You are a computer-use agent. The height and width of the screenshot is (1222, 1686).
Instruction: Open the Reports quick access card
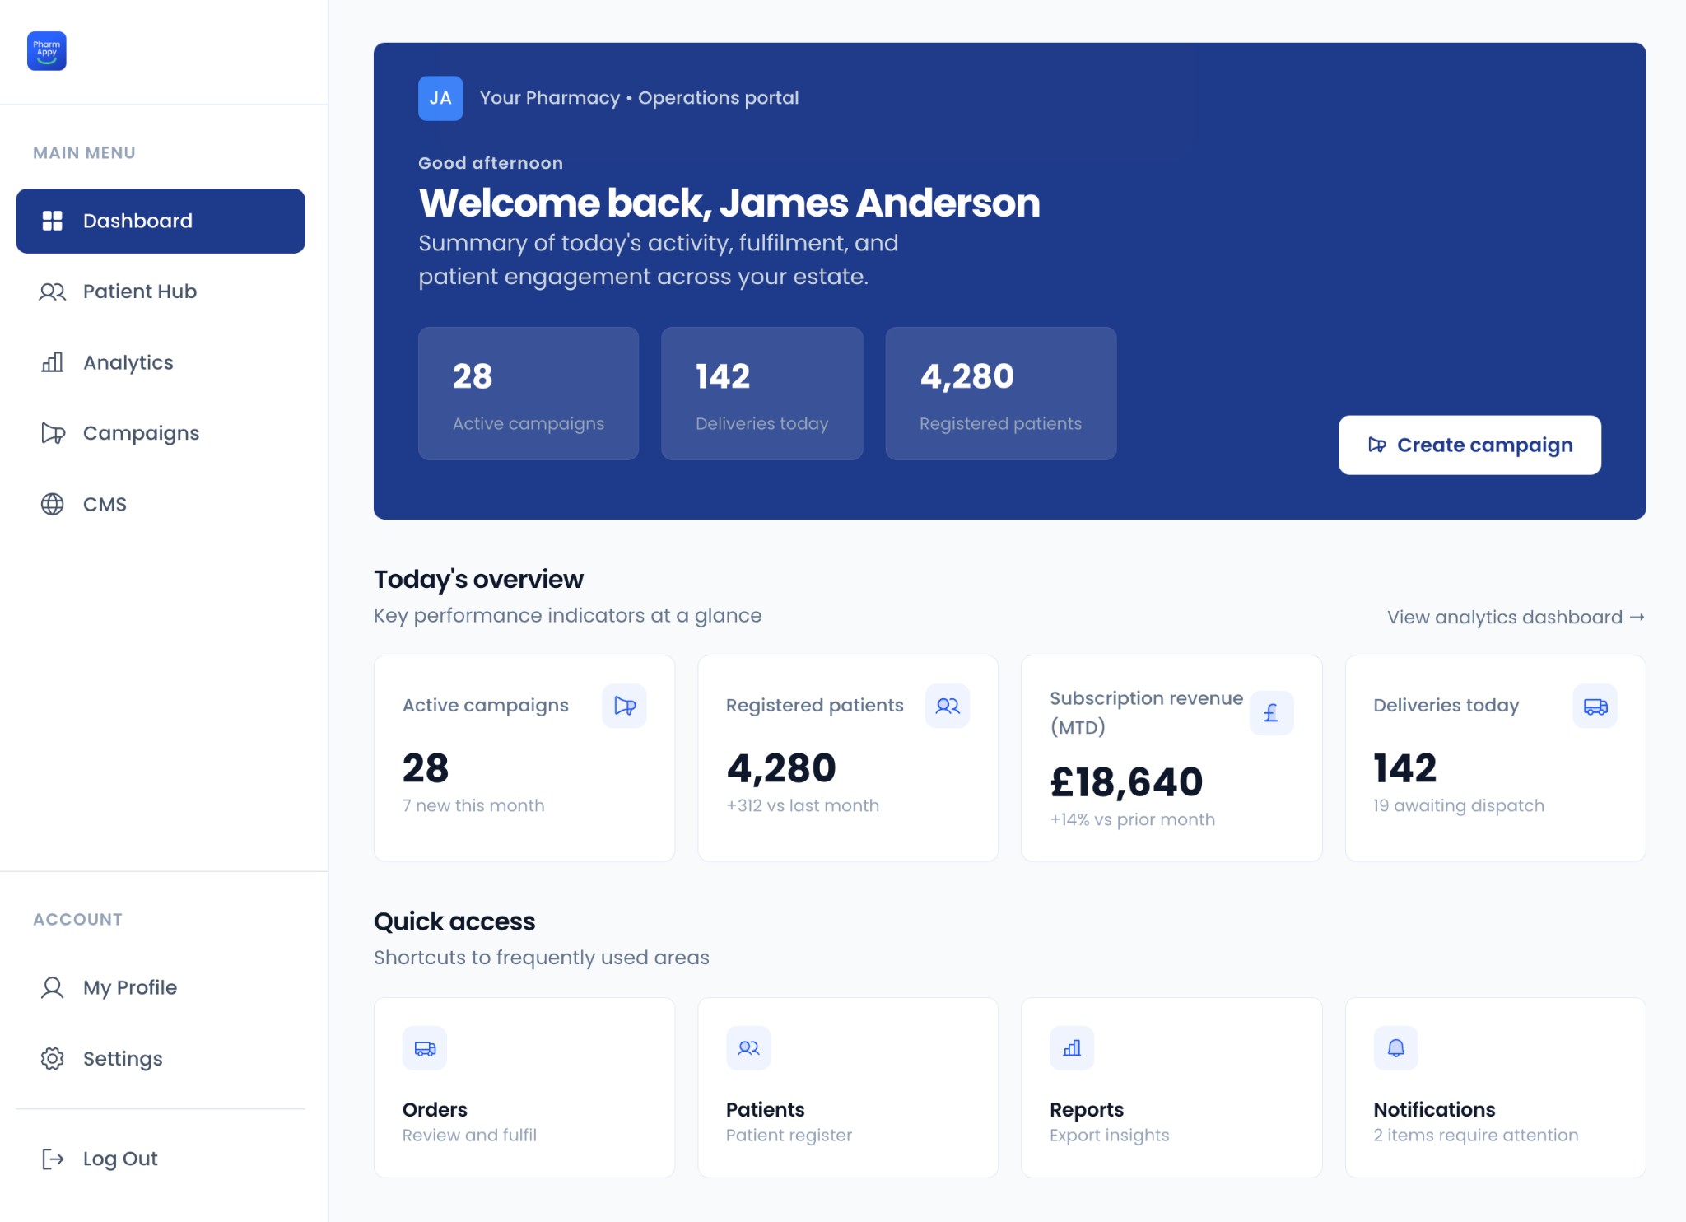tap(1171, 1087)
